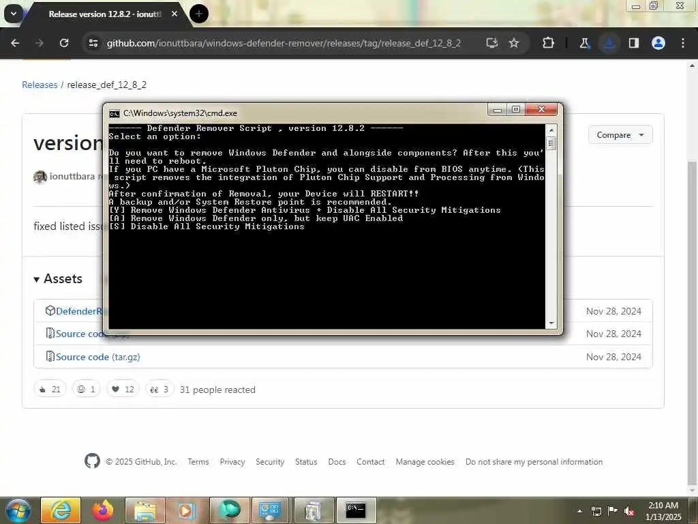Open the Privacy footer link
This screenshot has width=698, height=524.
(232, 462)
